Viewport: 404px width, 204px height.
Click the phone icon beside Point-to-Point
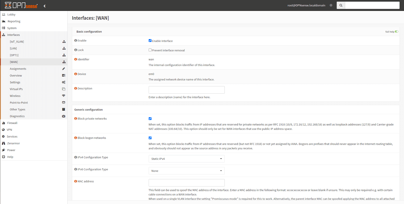coord(64,103)
